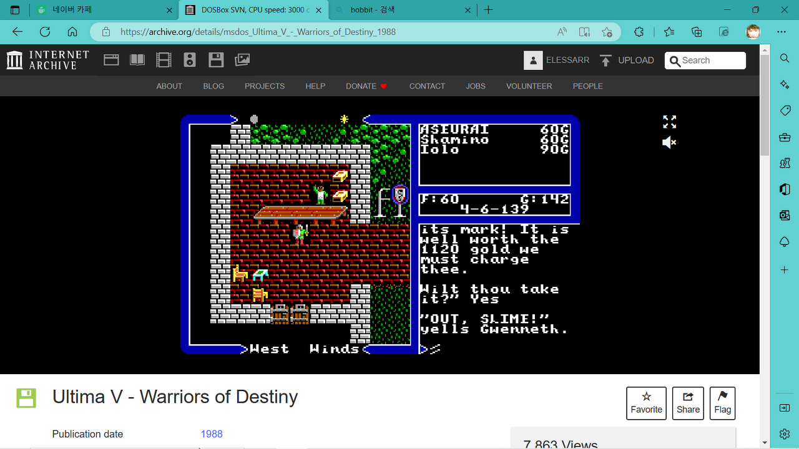Image resolution: width=799 pixels, height=449 pixels.
Task: Click the Favorite button
Action: (x=646, y=403)
